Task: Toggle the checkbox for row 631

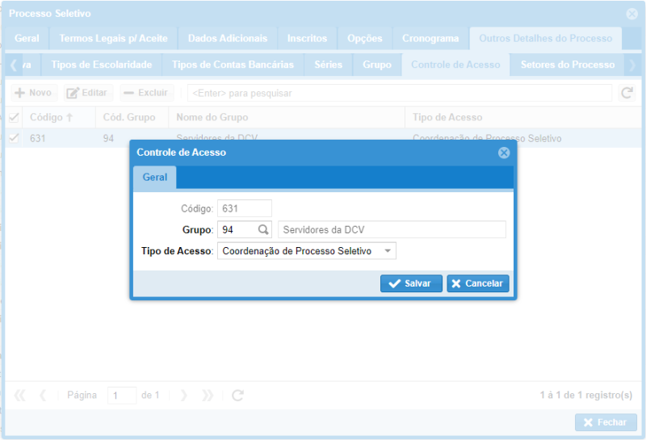Action: [x=14, y=139]
